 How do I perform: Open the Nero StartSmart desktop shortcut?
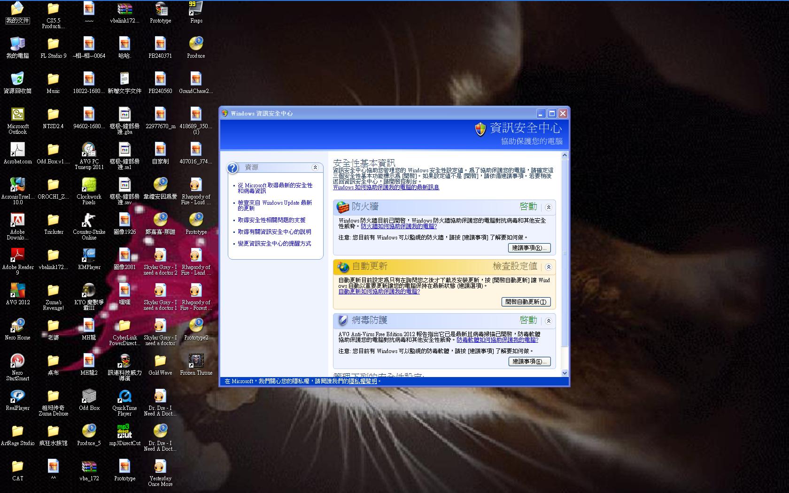point(18,367)
